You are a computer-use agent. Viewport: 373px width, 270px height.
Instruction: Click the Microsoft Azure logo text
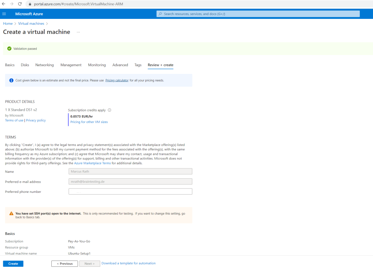(x=29, y=14)
